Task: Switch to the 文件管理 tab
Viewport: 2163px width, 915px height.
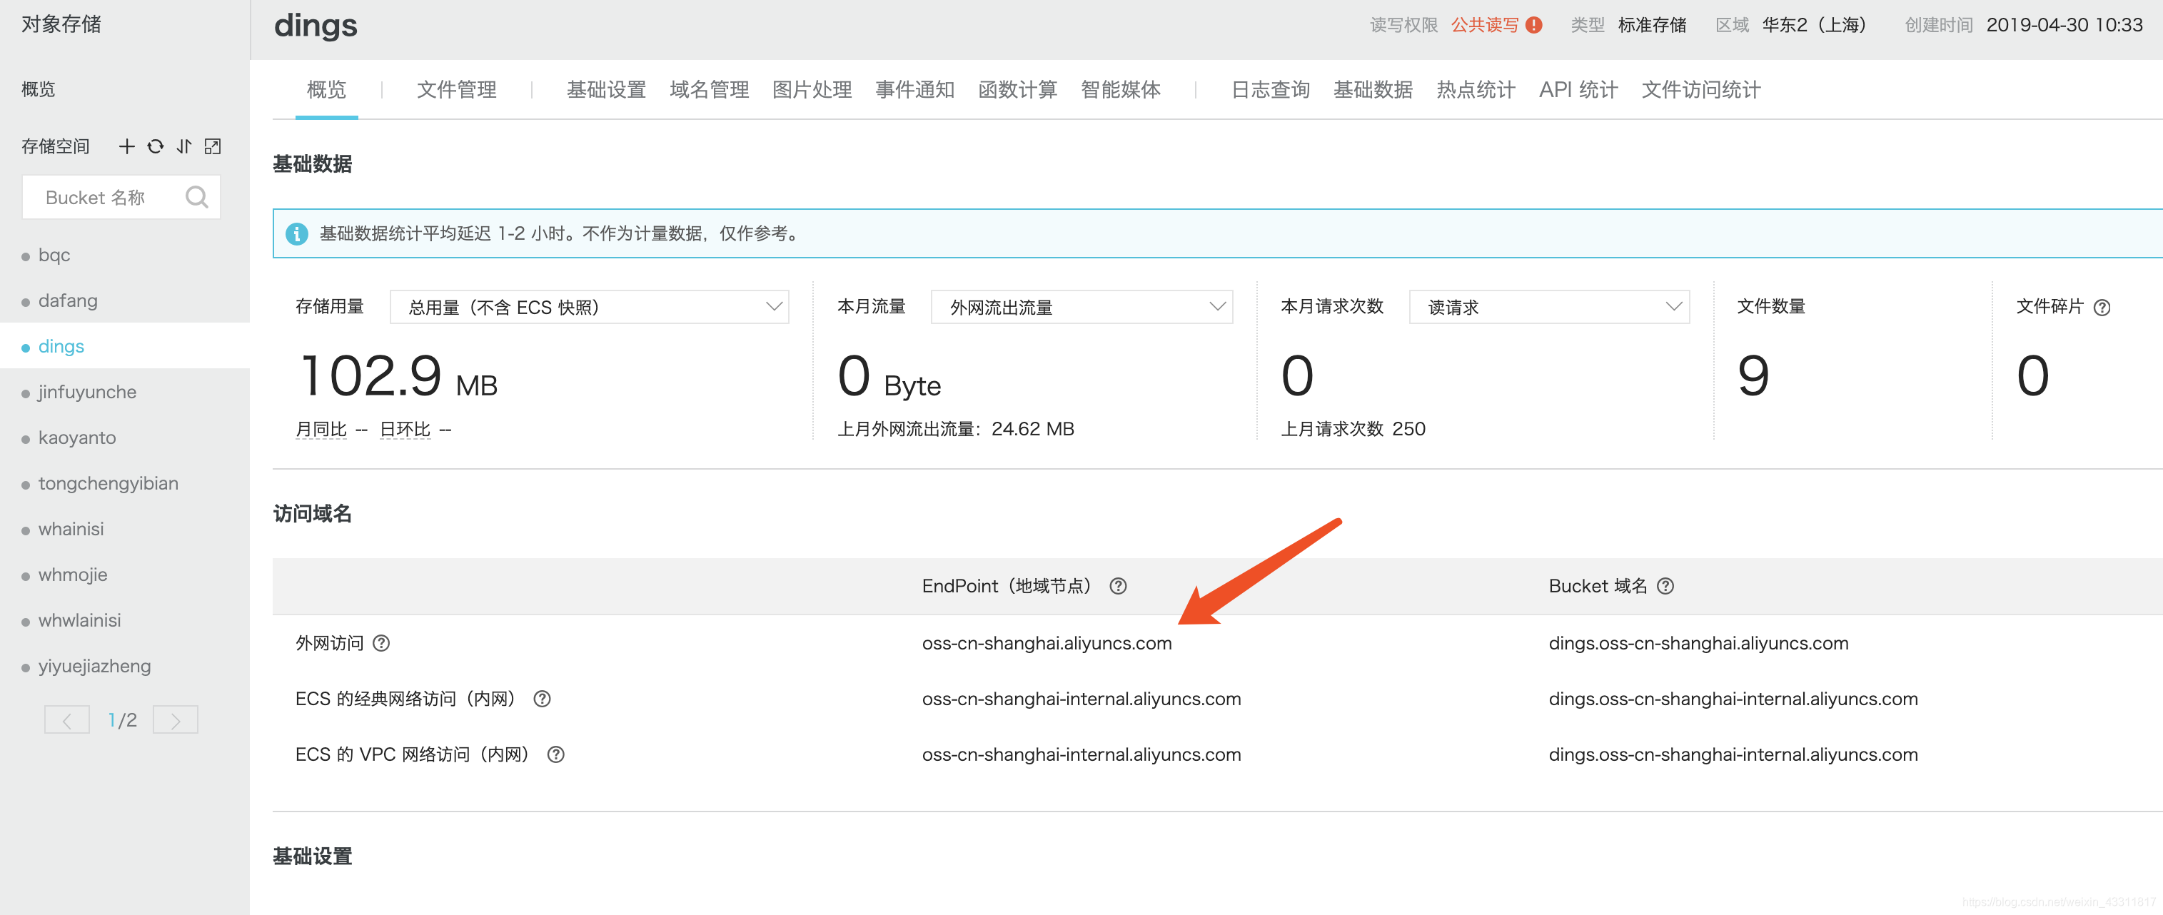Action: tap(457, 90)
